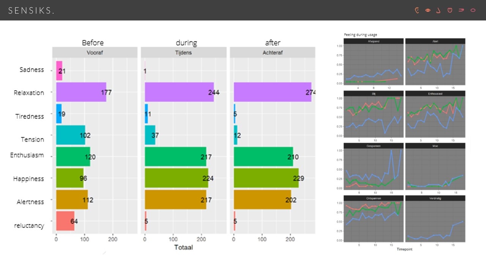486x273 pixels.
Task: Click the hand icon in header
Action: coord(461,10)
